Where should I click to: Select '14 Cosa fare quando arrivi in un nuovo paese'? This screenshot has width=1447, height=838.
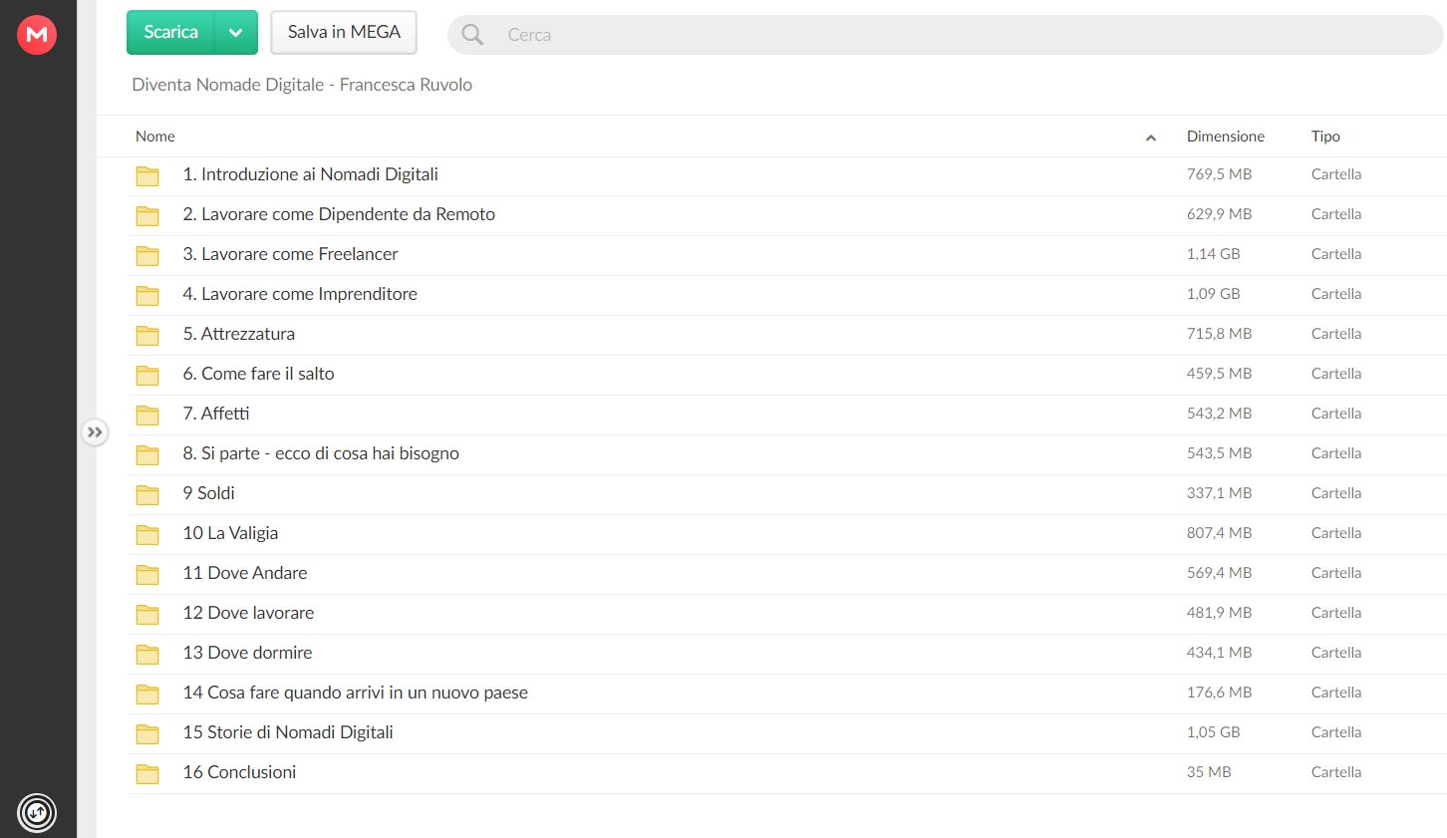356,693
